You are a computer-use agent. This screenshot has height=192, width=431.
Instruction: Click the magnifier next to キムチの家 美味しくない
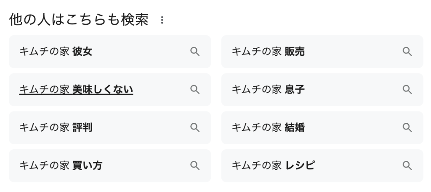194,89
